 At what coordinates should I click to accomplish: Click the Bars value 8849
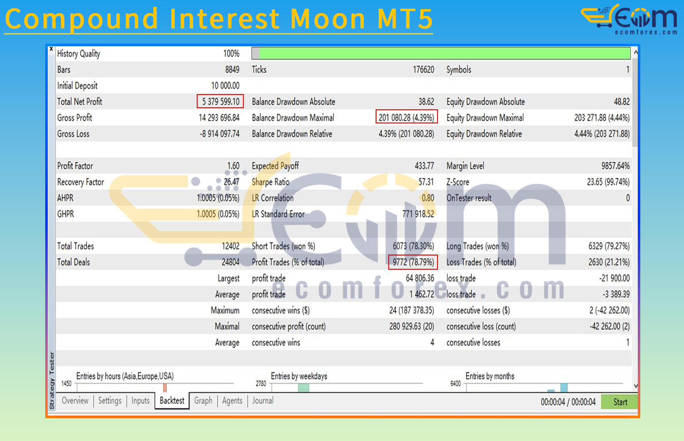click(232, 70)
